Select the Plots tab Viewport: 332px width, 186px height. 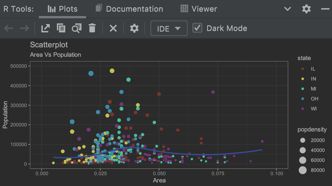(62, 9)
